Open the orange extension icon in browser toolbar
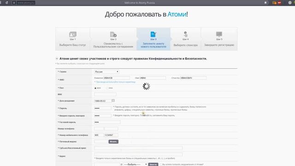This screenshot has width=295, height=166. [275, 3]
